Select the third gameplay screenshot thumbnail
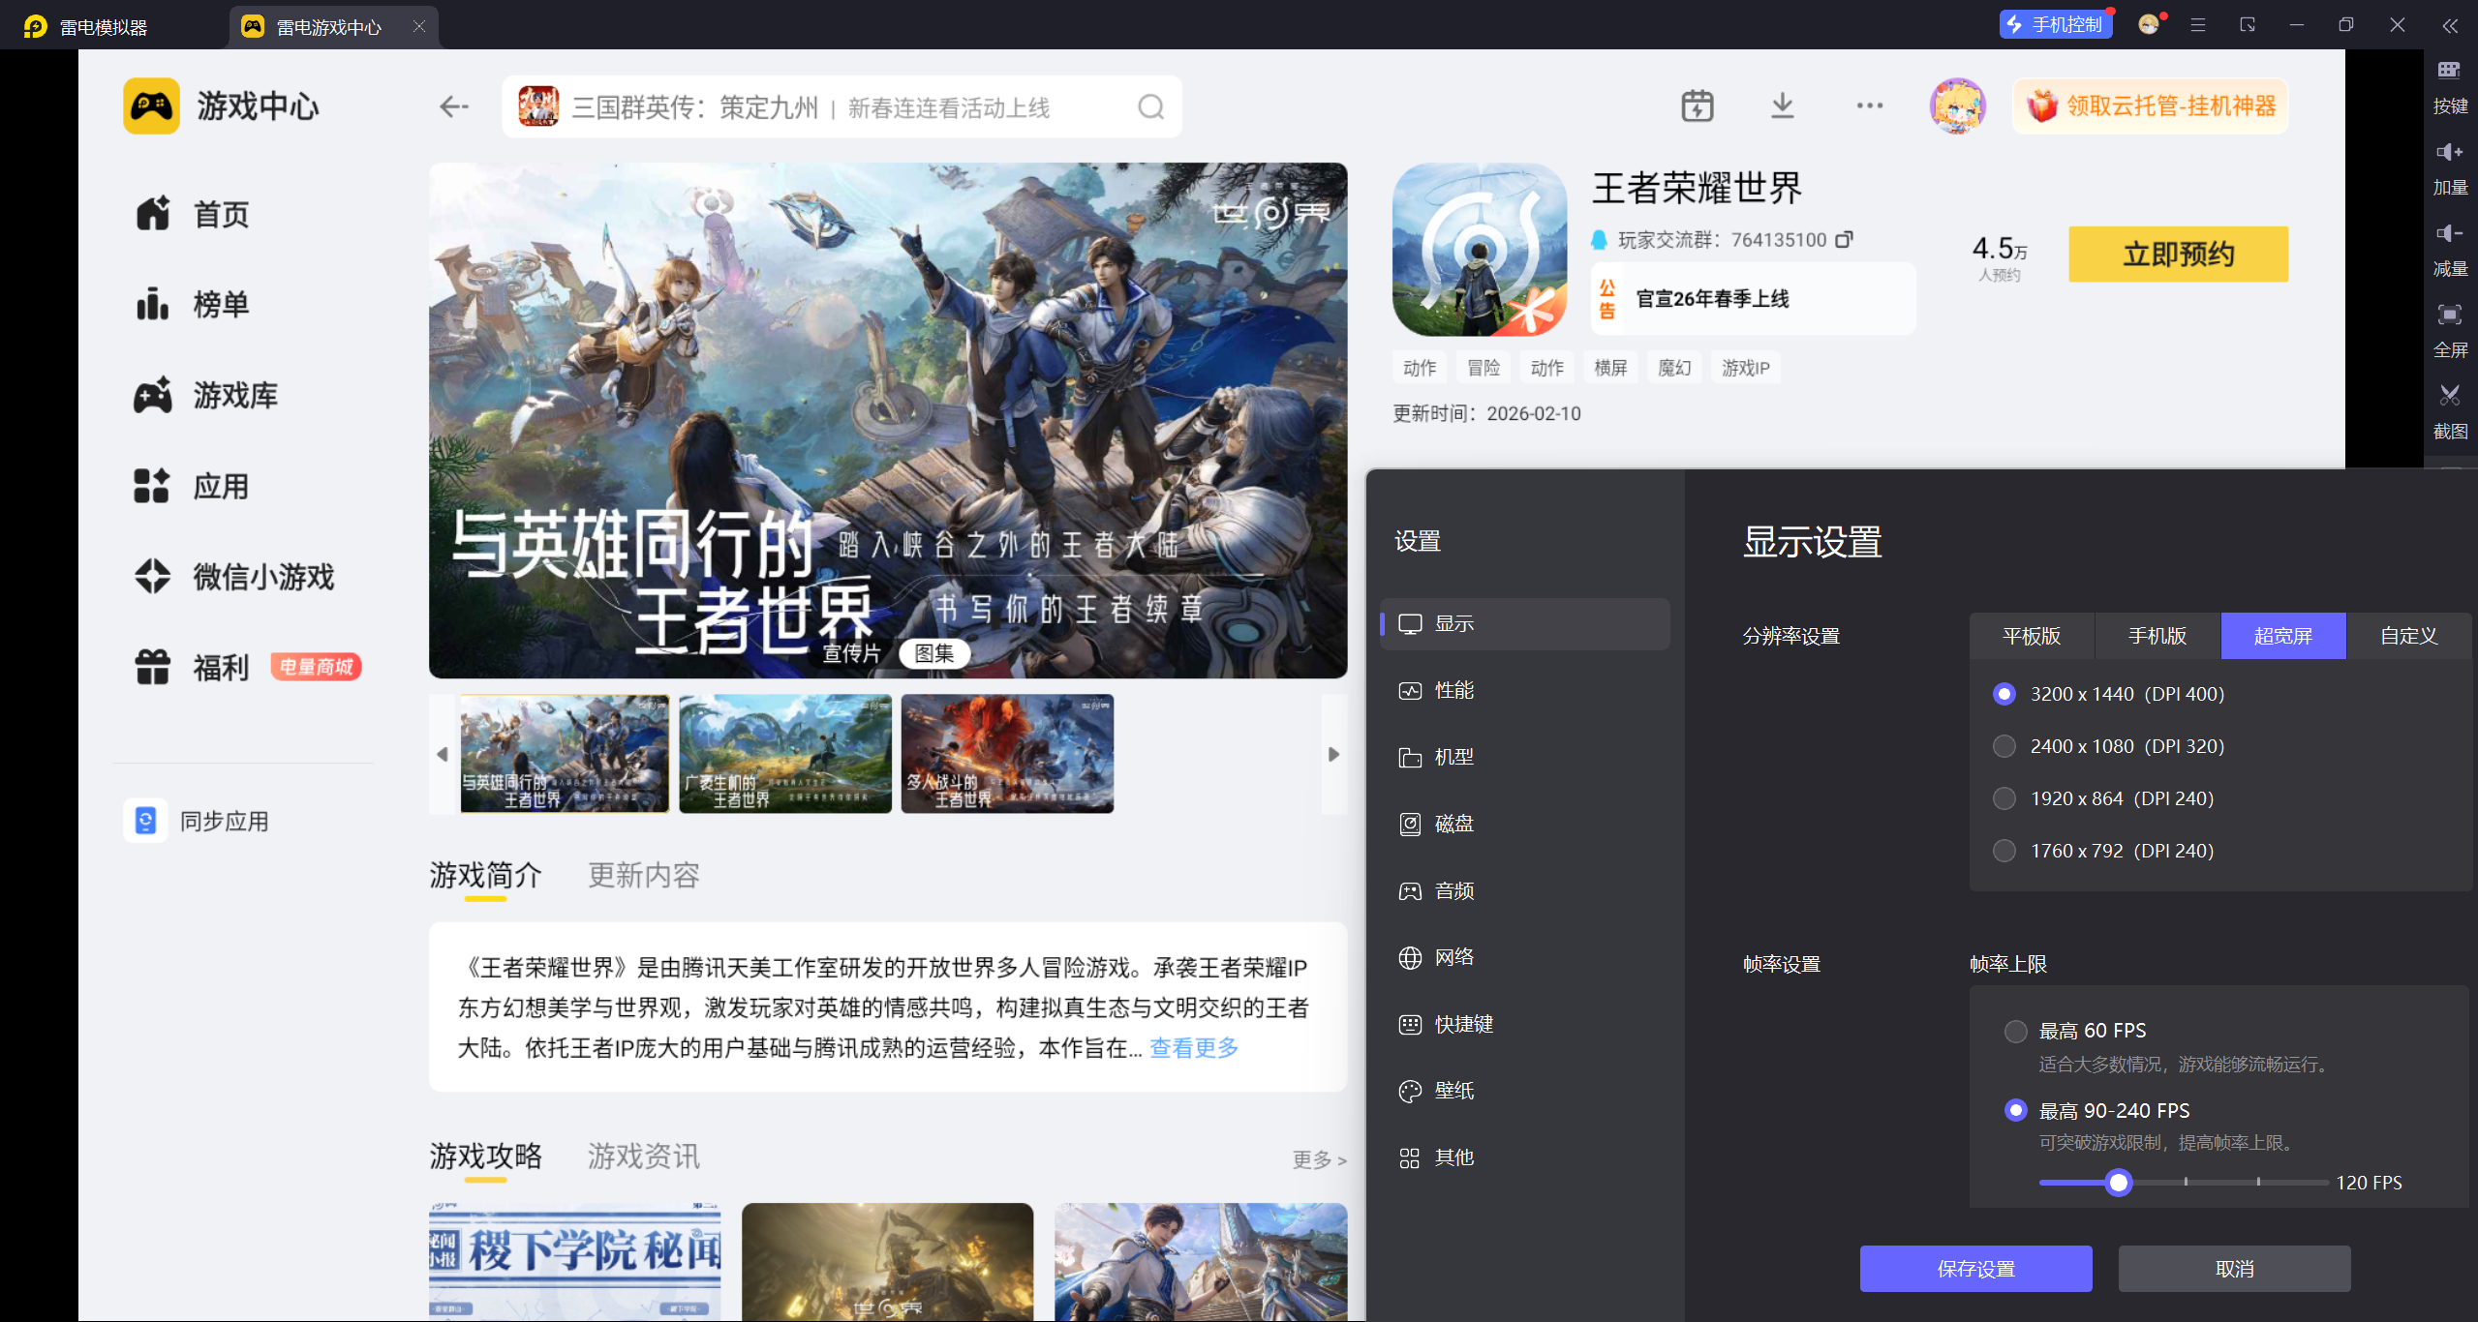The height and width of the screenshot is (1322, 2478). [1007, 753]
